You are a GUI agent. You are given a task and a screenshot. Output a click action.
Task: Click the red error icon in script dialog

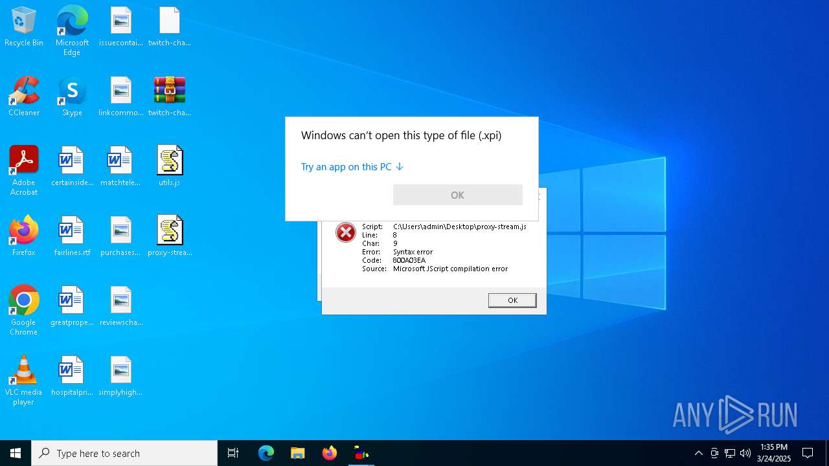(346, 232)
